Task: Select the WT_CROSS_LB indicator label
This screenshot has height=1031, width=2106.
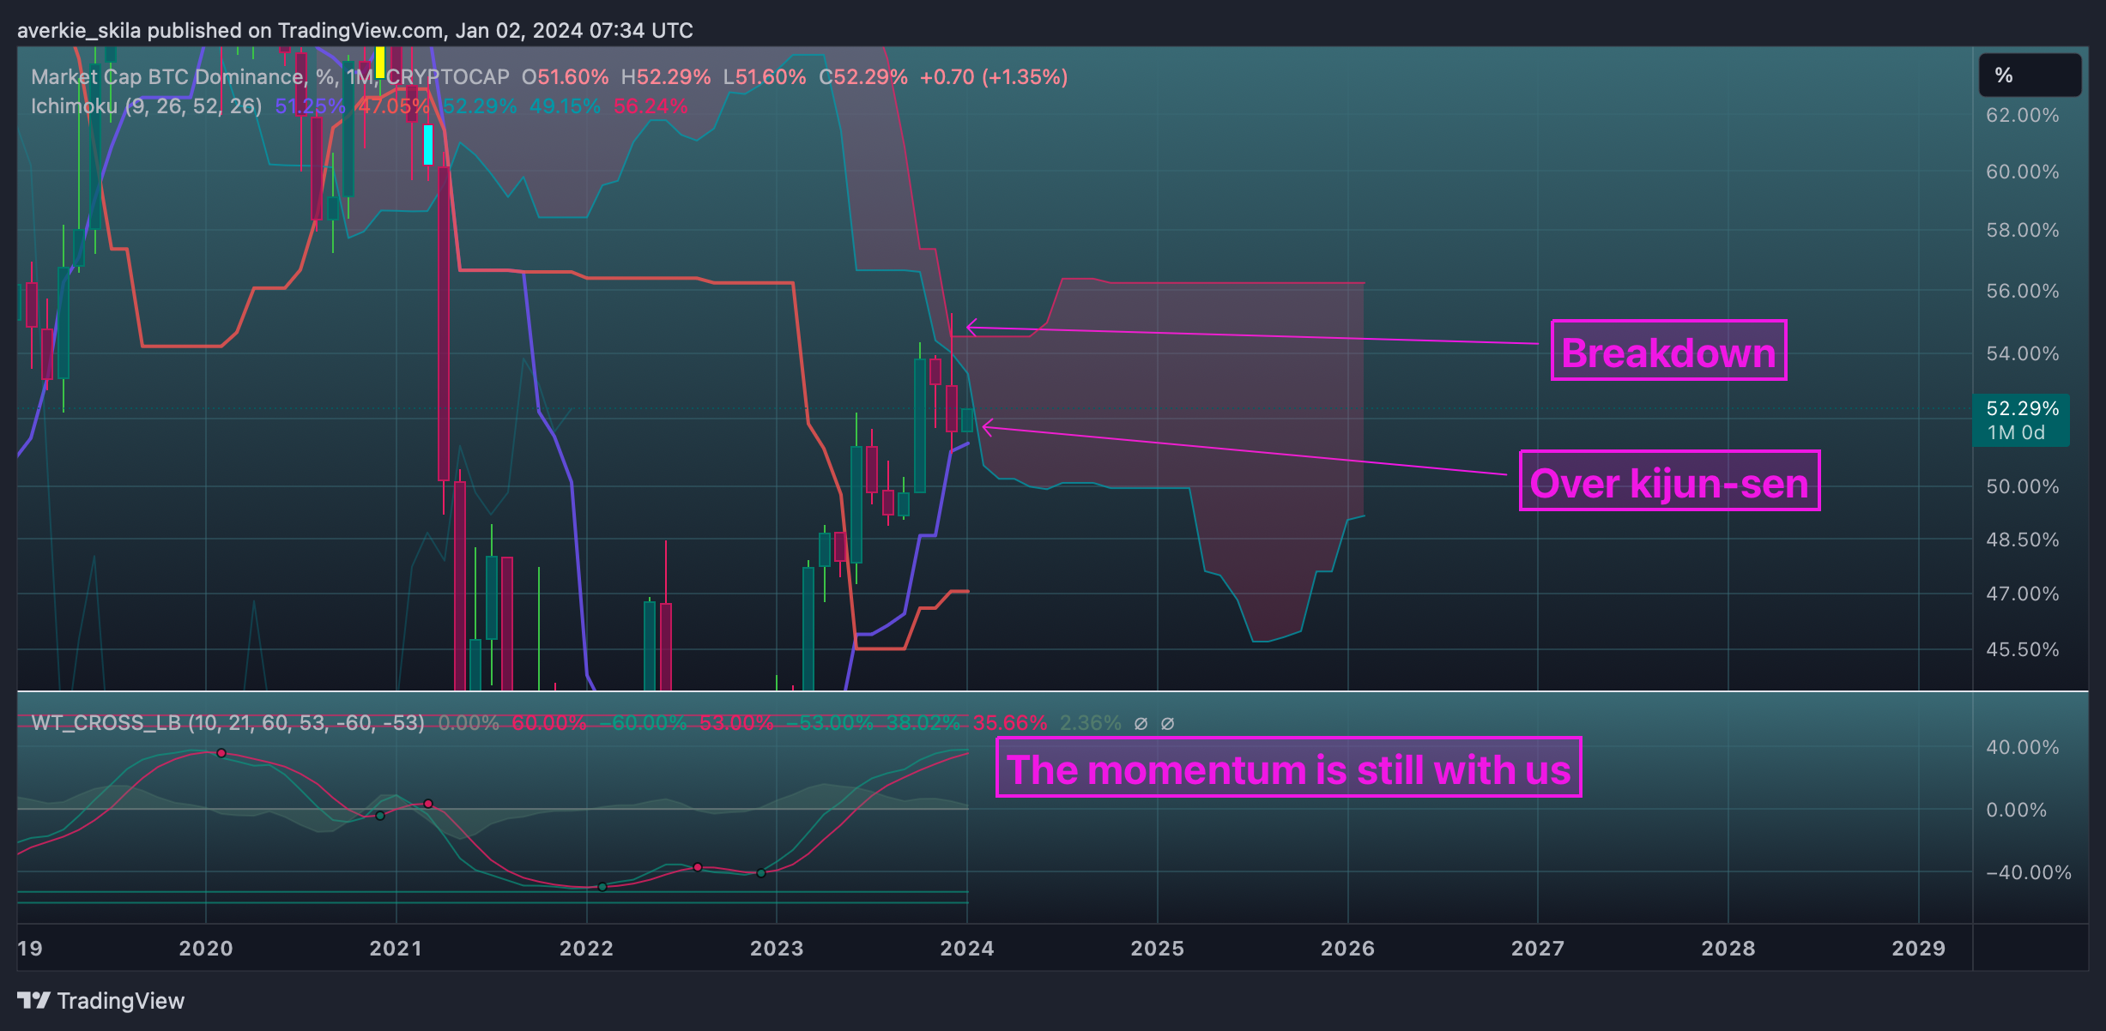Action: pos(227,723)
